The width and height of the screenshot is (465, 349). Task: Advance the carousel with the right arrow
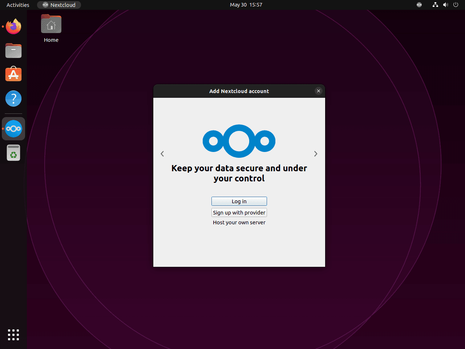pyautogui.click(x=316, y=154)
